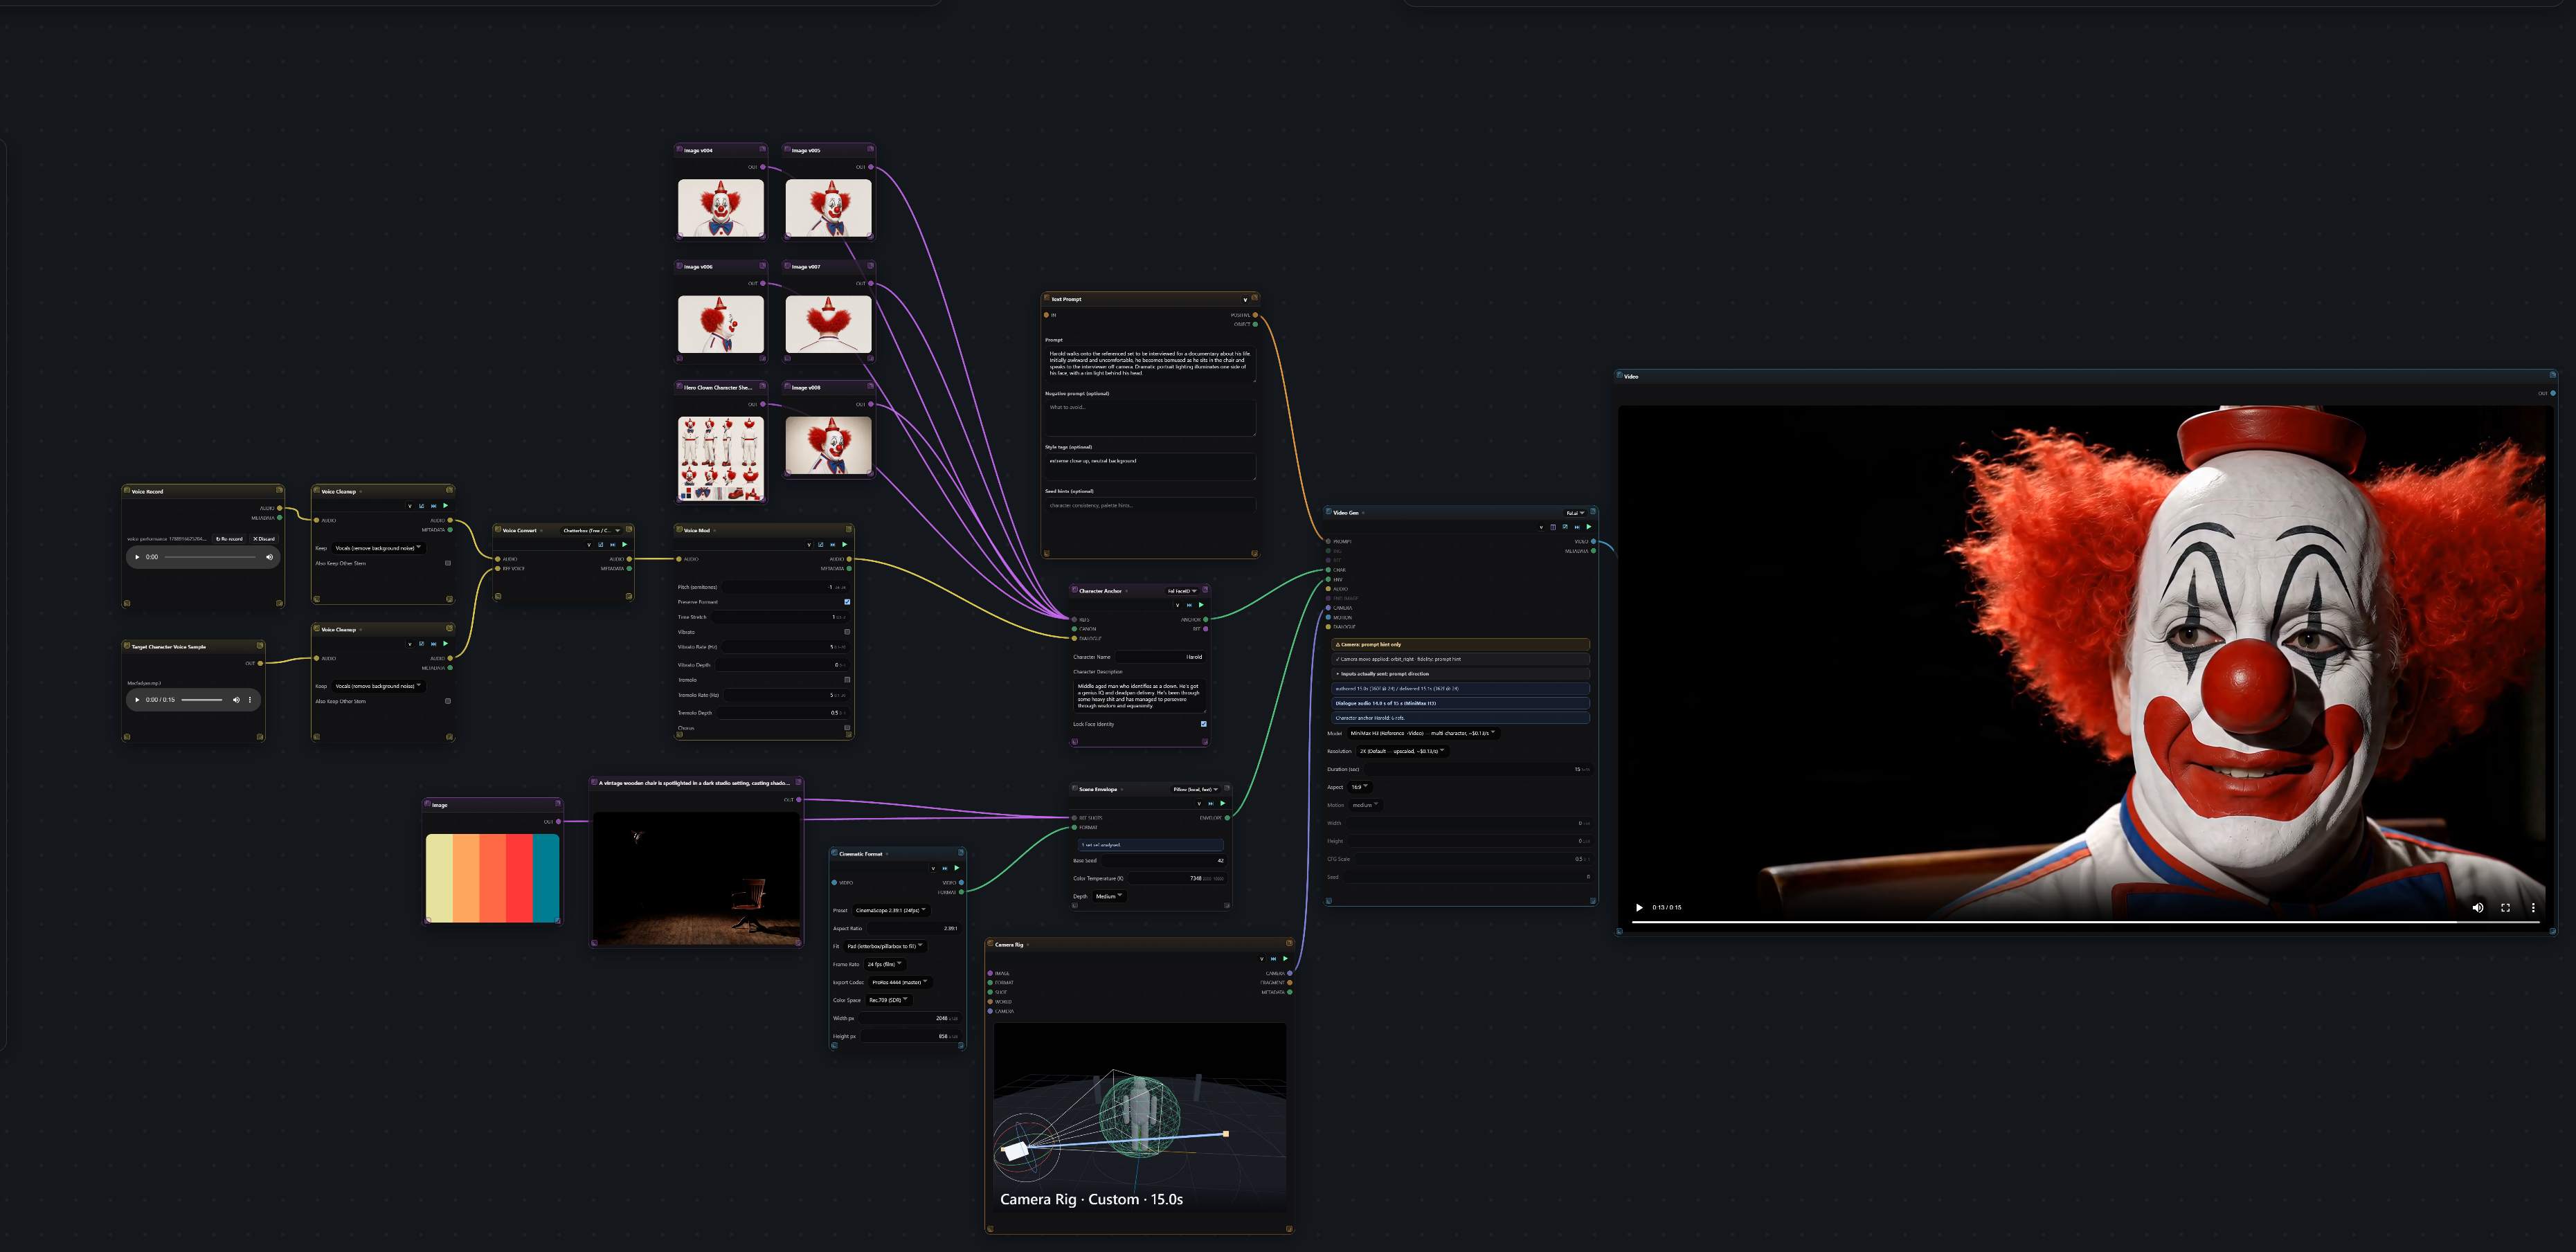
Task: Run the Cinematic Format node with its play icon
Action: (x=956, y=868)
